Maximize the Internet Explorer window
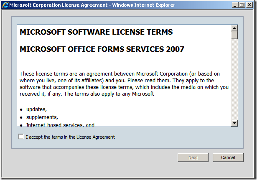The height and width of the screenshot is (180, 257). (x=242, y=5)
